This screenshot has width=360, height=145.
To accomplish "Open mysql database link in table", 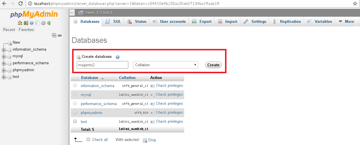I will (86, 95).
